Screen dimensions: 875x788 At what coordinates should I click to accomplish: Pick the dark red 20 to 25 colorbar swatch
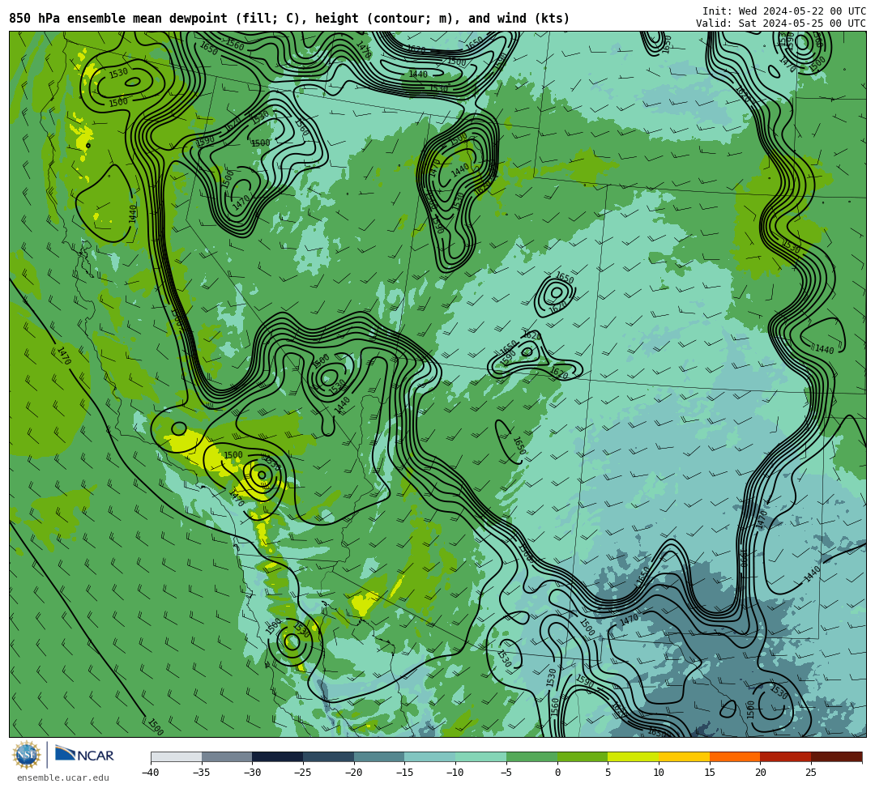coord(785,756)
